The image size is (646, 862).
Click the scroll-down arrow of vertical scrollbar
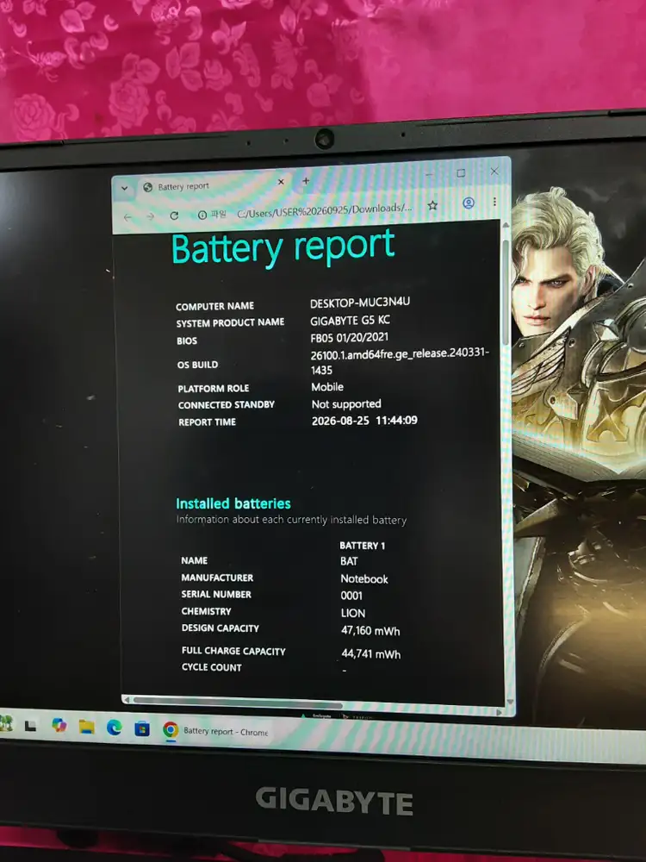coord(510,702)
